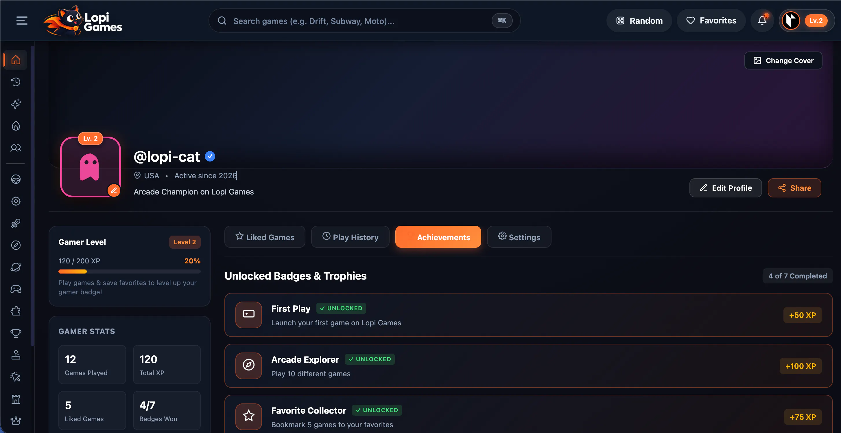Select the planet category icon
This screenshot has height=433, width=841.
pyautogui.click(x=16, y=267)
